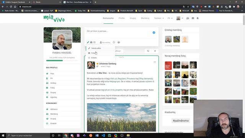
Task: Open the Membroj navigation tab
Action: (145, 18)
